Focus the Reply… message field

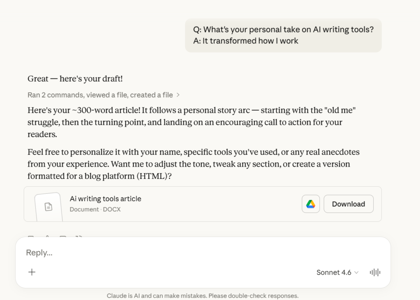coord(203,252)
